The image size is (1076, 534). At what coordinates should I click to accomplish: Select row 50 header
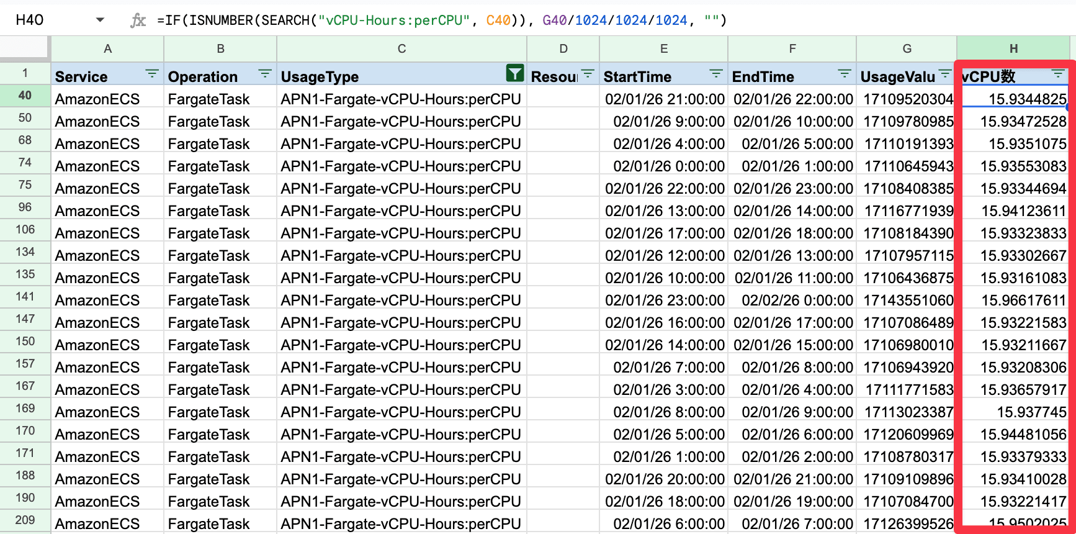25,118
